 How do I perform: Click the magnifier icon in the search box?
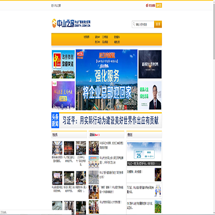(134, 24)
